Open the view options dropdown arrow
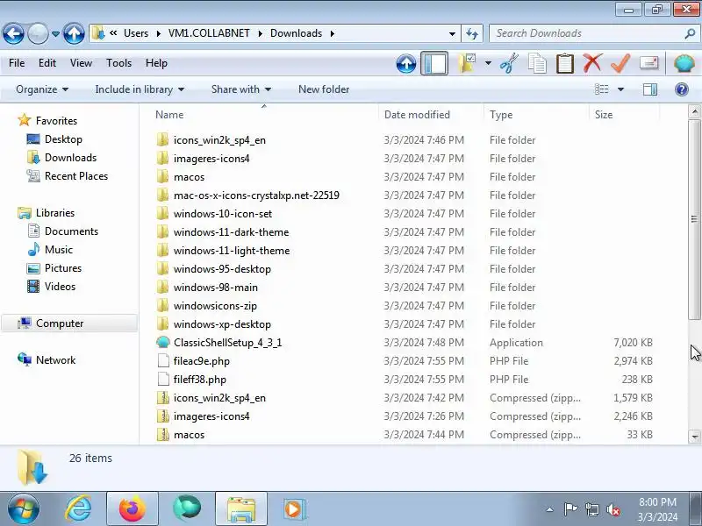Viewport: 702px width, 526px height. [620, 89]
